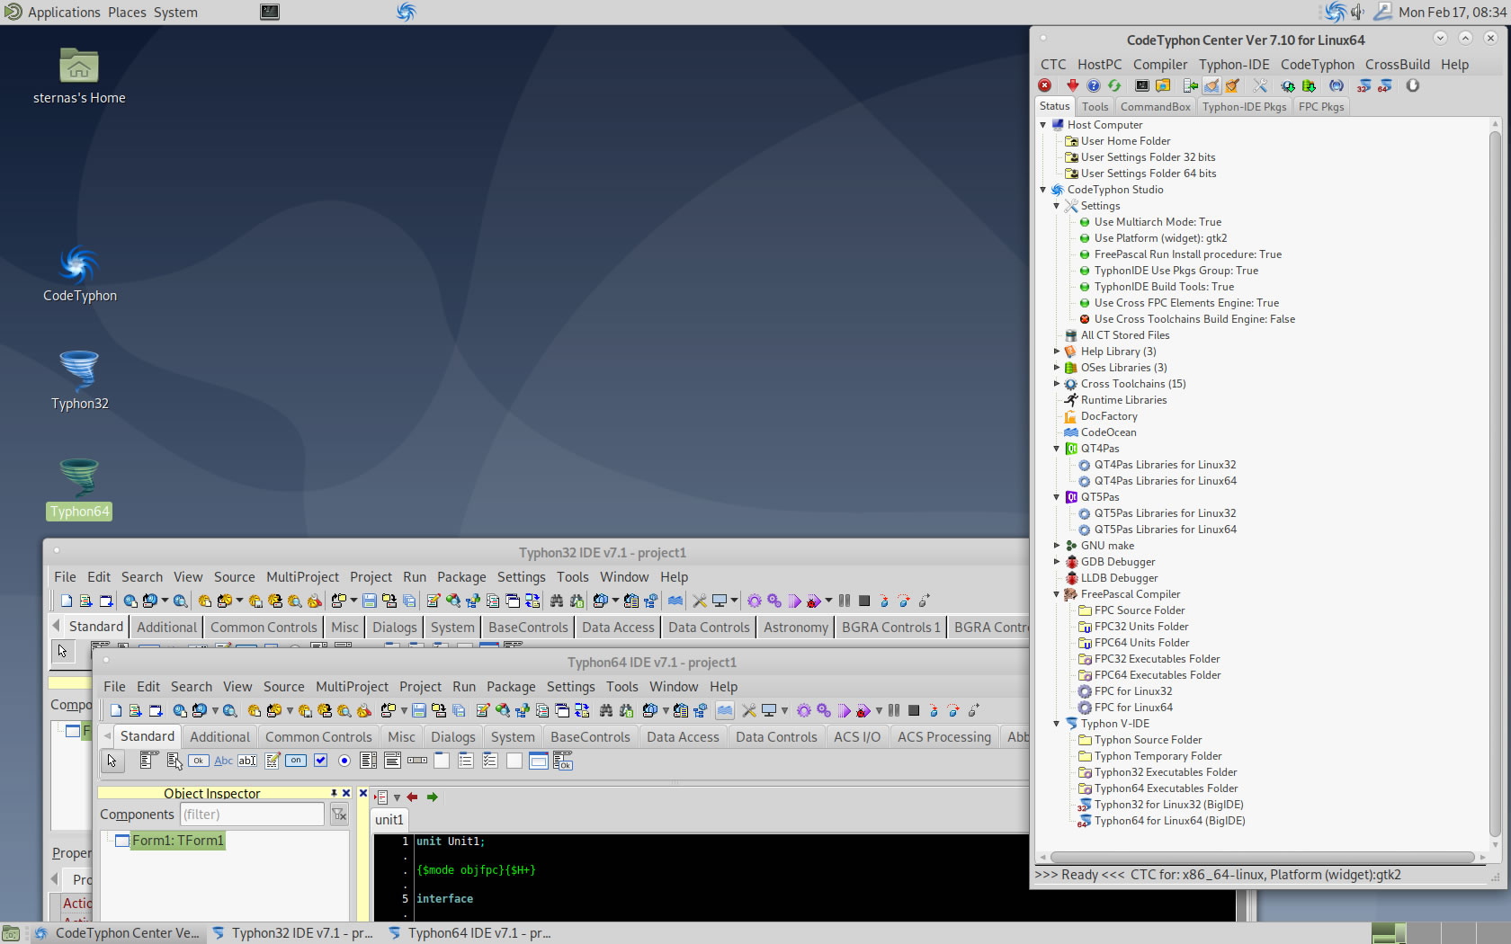The width and height of the screenshot is (1511, 944).
Task: Select FPC Source Folder tree item
Action: coord(1140,610)
